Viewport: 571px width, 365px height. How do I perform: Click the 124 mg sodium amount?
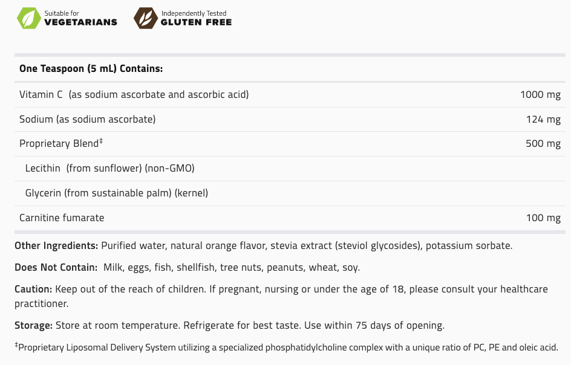pyautogui.click(x=543, y=119)
